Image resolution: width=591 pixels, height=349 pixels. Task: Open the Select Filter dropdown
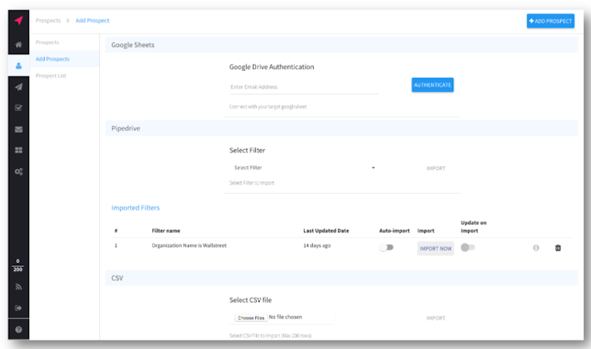click(304, 168)
